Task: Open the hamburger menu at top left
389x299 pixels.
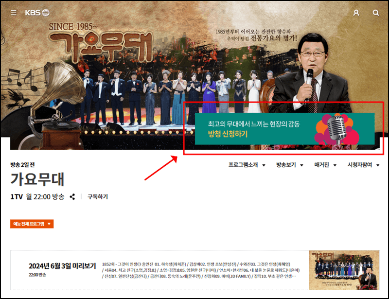Action: [14, 13]
